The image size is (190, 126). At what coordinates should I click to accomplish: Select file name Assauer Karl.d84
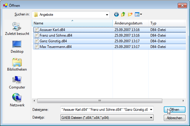52,30
